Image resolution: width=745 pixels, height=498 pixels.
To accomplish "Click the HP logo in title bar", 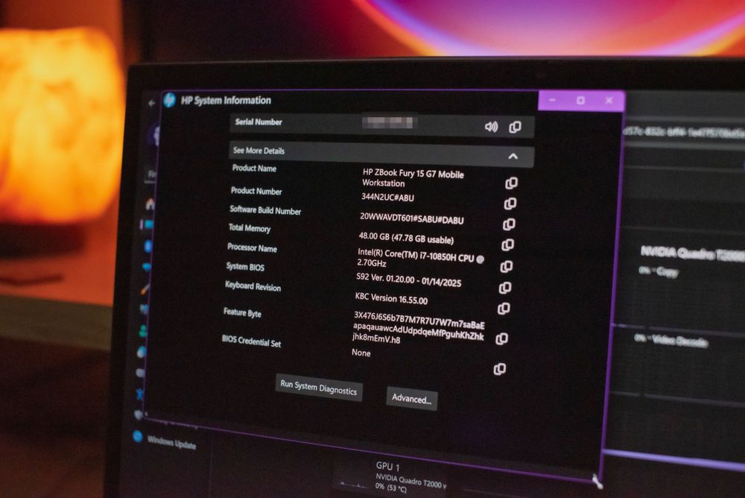I will click(170, 101).
